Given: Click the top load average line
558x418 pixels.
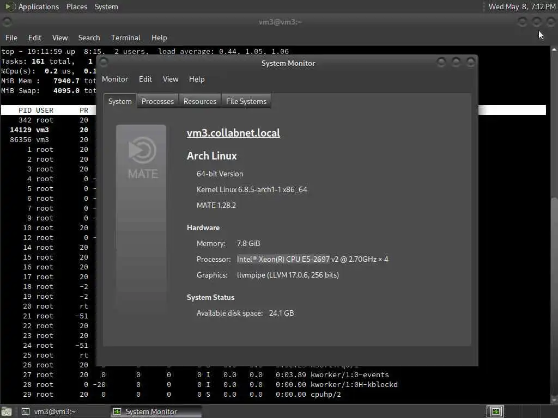Looking at the screenshot, I should [x=145, y=51].
